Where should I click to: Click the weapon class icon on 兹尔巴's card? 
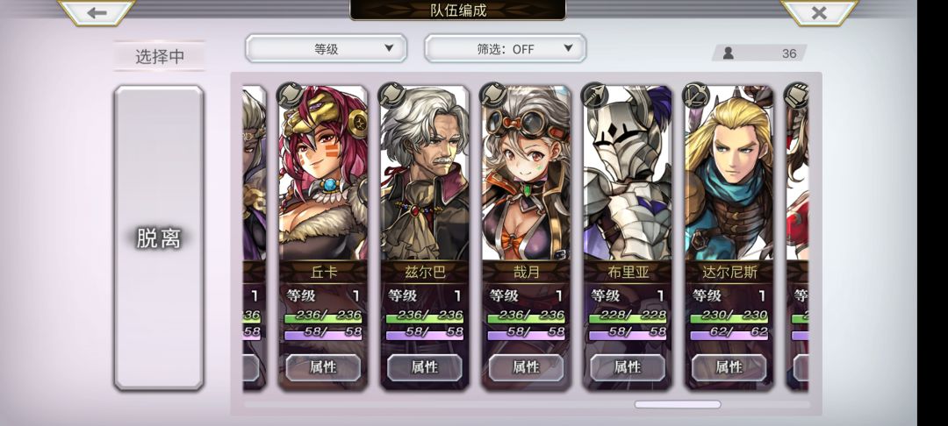coord(391,94)
